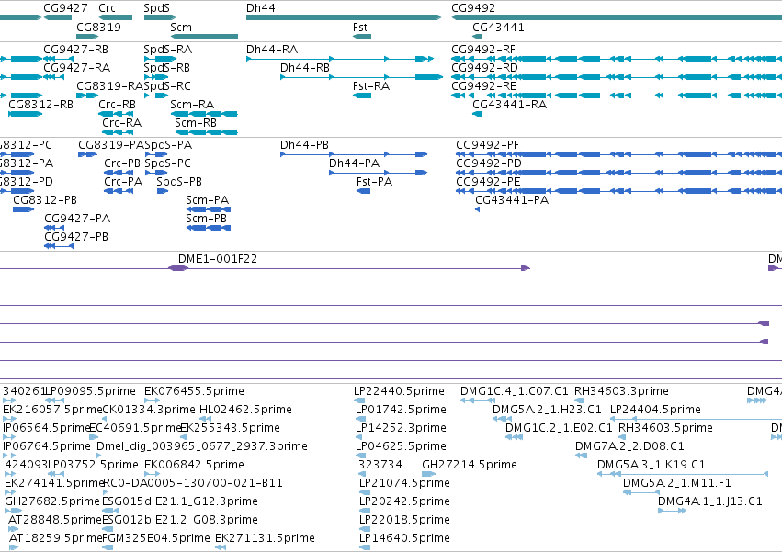
Task: Select the CG8312-RB transcript label
Action: point(41,105)
